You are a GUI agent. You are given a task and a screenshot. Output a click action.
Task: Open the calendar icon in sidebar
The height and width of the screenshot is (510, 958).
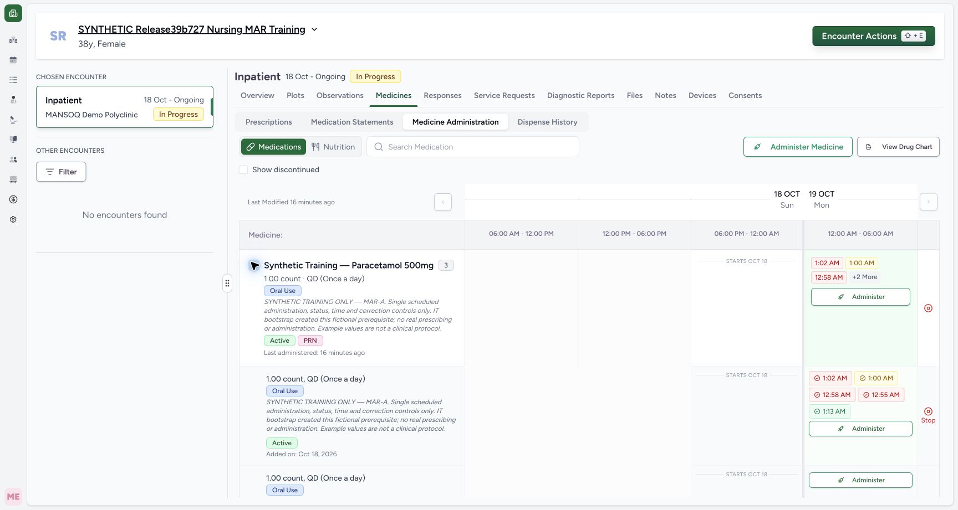point(13,60)
